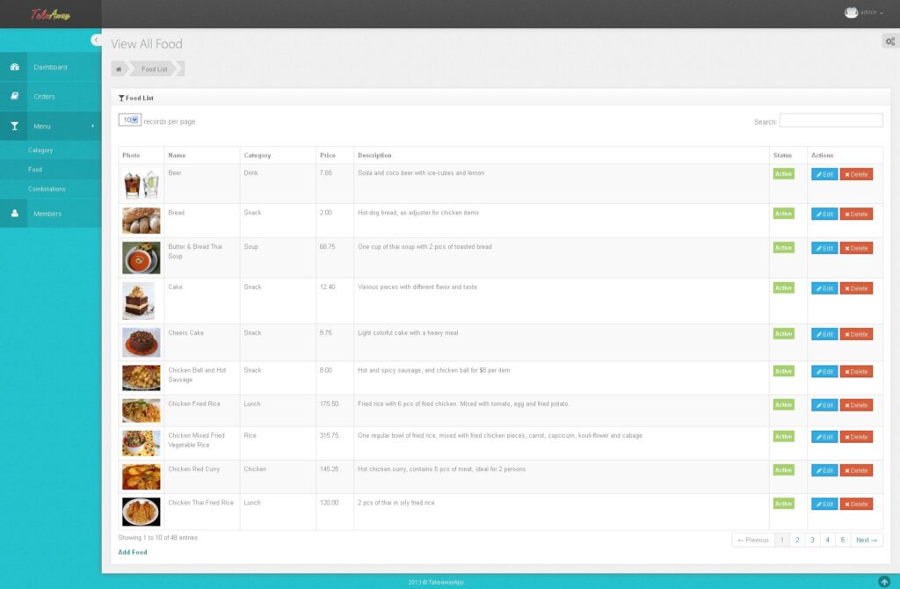Click the funnel icon beside Food List header
900x589 pixels.
coord(120,98)
